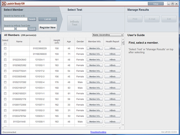Click the Print button

135,19
